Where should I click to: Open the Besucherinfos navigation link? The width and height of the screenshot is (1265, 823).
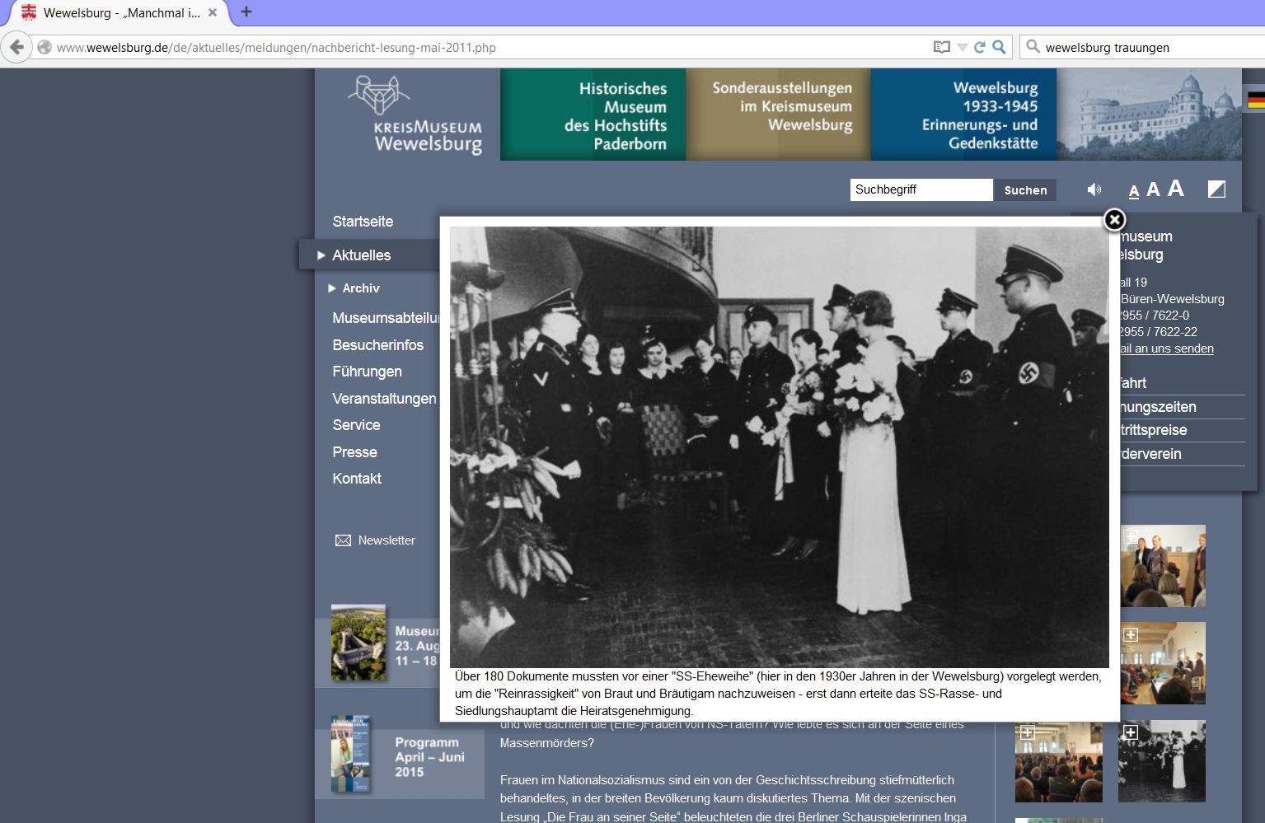point(377,345)
